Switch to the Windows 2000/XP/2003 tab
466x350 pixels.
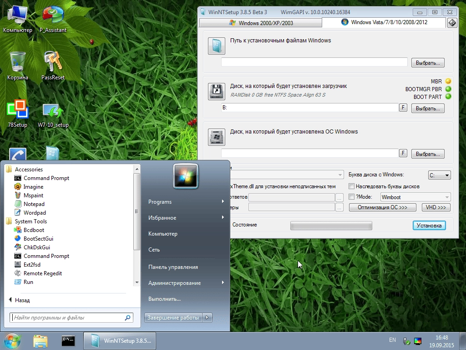(261, 23)
